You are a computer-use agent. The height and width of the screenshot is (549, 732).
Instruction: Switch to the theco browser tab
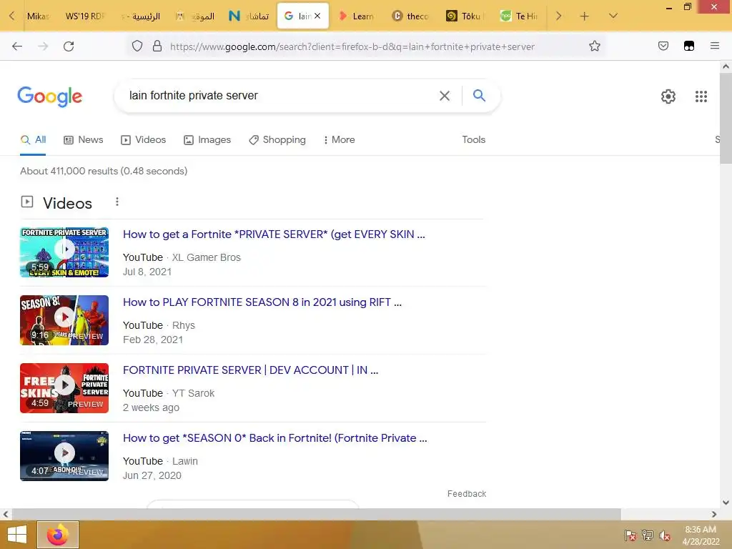coord(411,16)
